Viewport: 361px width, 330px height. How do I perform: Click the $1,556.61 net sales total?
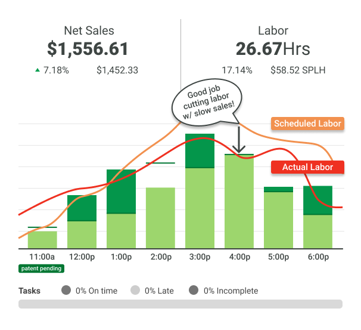coord(89,49)
